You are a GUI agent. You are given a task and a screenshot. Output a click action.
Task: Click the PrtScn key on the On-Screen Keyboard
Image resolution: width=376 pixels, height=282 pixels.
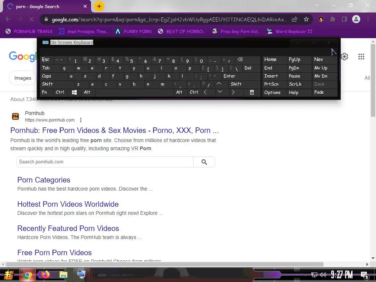coord(274,84)
